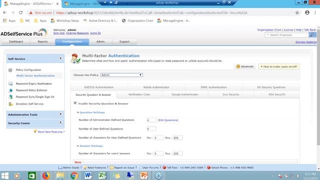Open Firefox from the taskbar

tap(46, 175)
